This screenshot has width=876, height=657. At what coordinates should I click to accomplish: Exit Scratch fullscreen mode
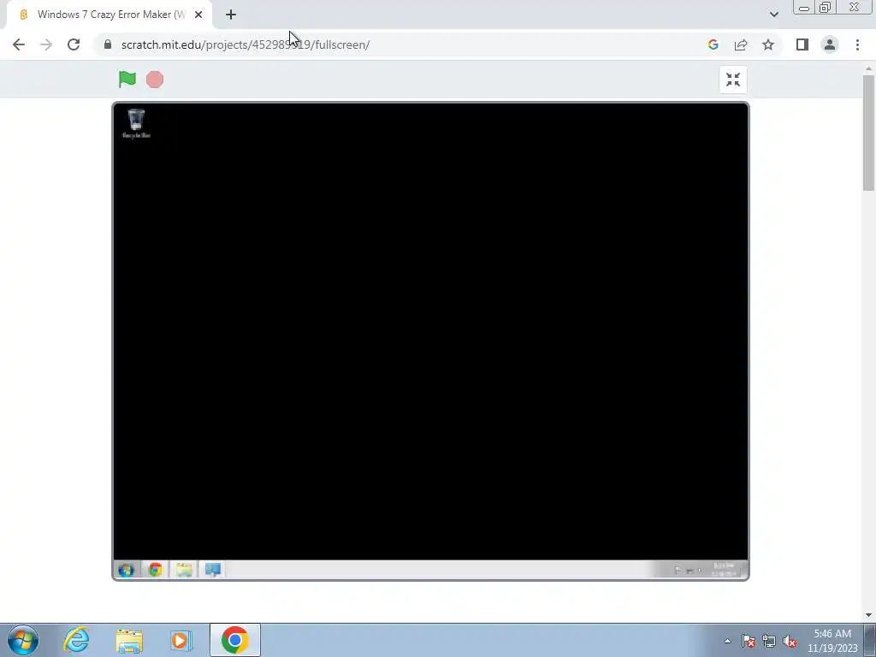pos(733,80)
